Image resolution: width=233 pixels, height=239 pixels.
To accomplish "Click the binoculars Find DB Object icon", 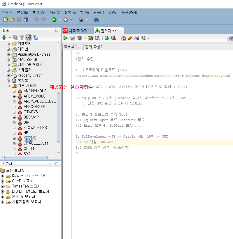I will point(96,20).
